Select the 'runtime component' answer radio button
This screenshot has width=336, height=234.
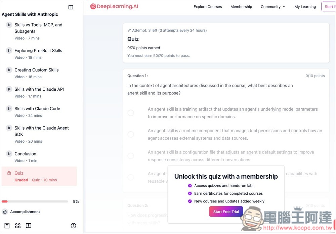pyautogui.click(x=131, y=134)
